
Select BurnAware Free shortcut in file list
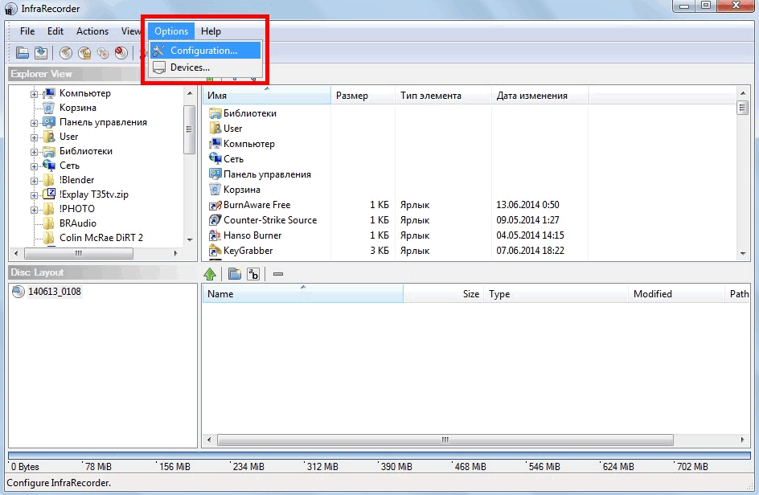(x=250, y=205)
